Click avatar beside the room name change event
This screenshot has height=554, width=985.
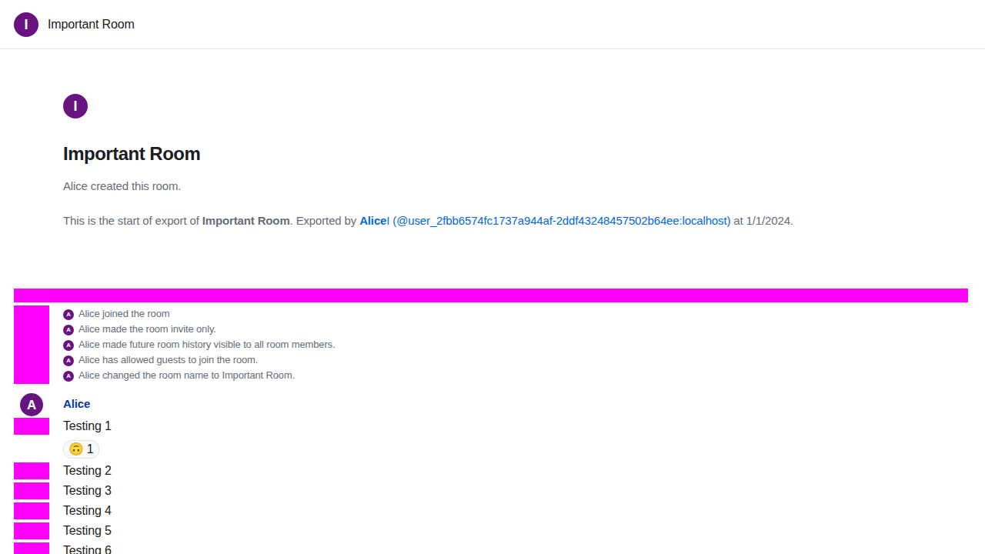(68, 375)
